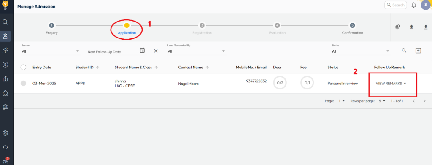Click the app logo at top of sidebar
Image resolution: width=432 pixels, height=165 pixels.
(5, 5)
